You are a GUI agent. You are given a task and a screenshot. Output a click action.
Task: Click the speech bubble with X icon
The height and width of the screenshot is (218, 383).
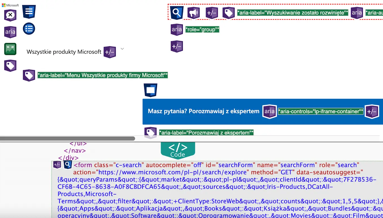click(10, 15)
